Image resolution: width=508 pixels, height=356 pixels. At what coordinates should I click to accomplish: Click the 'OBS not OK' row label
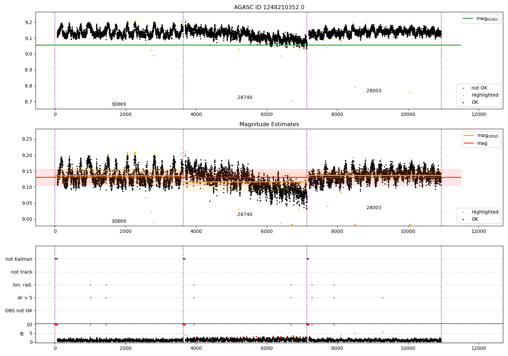[x=19, y=311]
